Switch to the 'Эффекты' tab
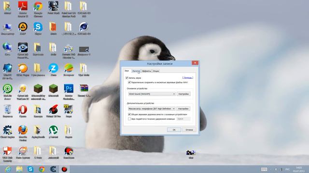This screenshot has height=173, width=309. point(146,71)
